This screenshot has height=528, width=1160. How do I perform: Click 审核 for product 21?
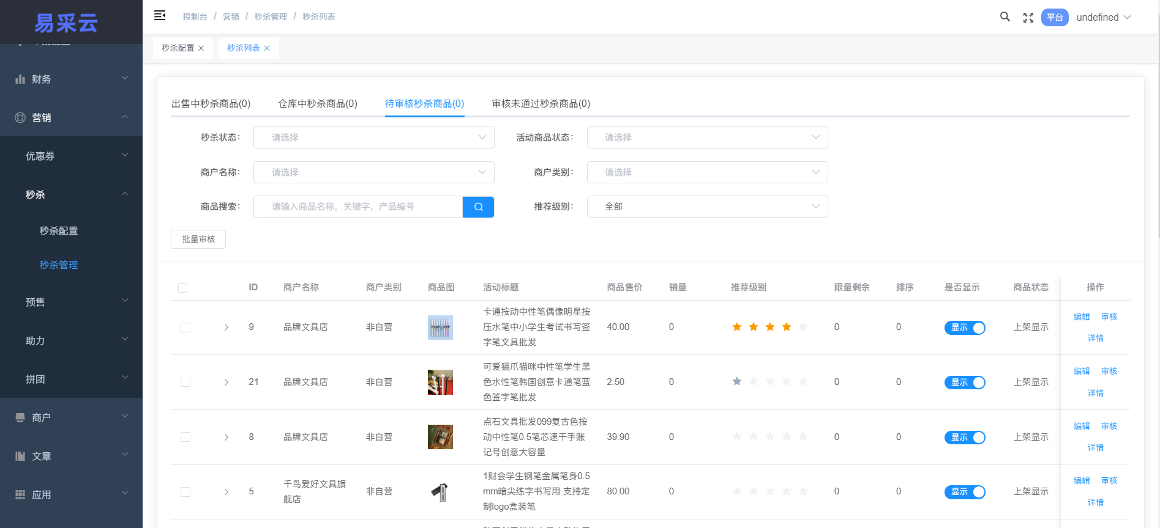[1109, 371]
